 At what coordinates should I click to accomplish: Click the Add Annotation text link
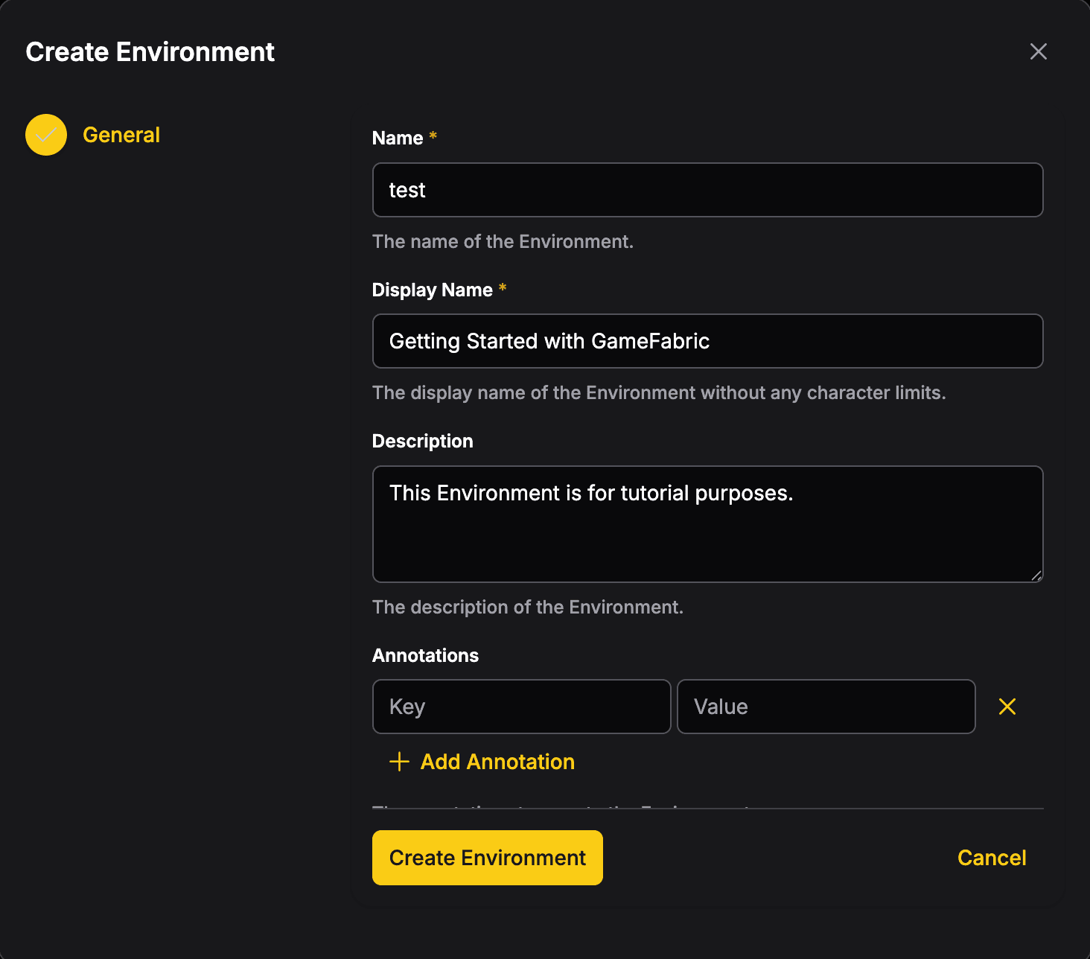click(497, 762)
